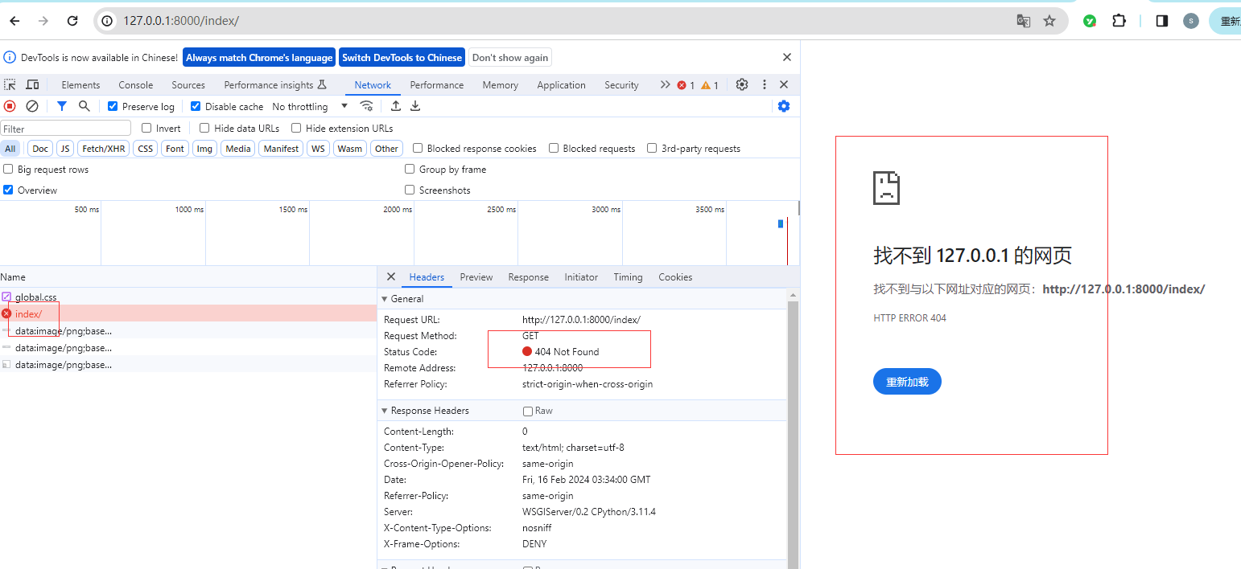Enable Big request rows

point(8,169)
